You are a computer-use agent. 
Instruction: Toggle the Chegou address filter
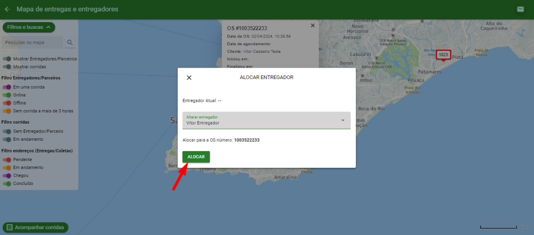7,175
